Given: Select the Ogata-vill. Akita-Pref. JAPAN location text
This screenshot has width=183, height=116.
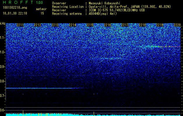Looking at the screenshot, I should 130,7.
